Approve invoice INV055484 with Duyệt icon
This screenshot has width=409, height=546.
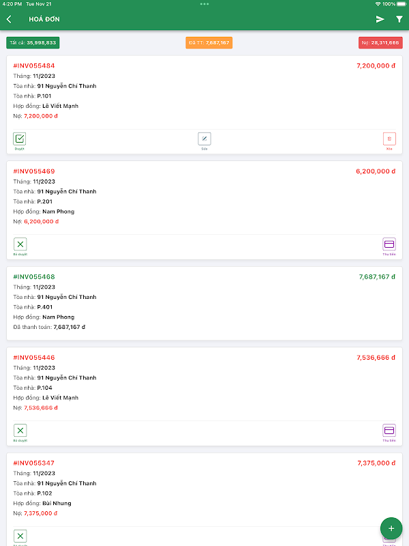[20, 139]
